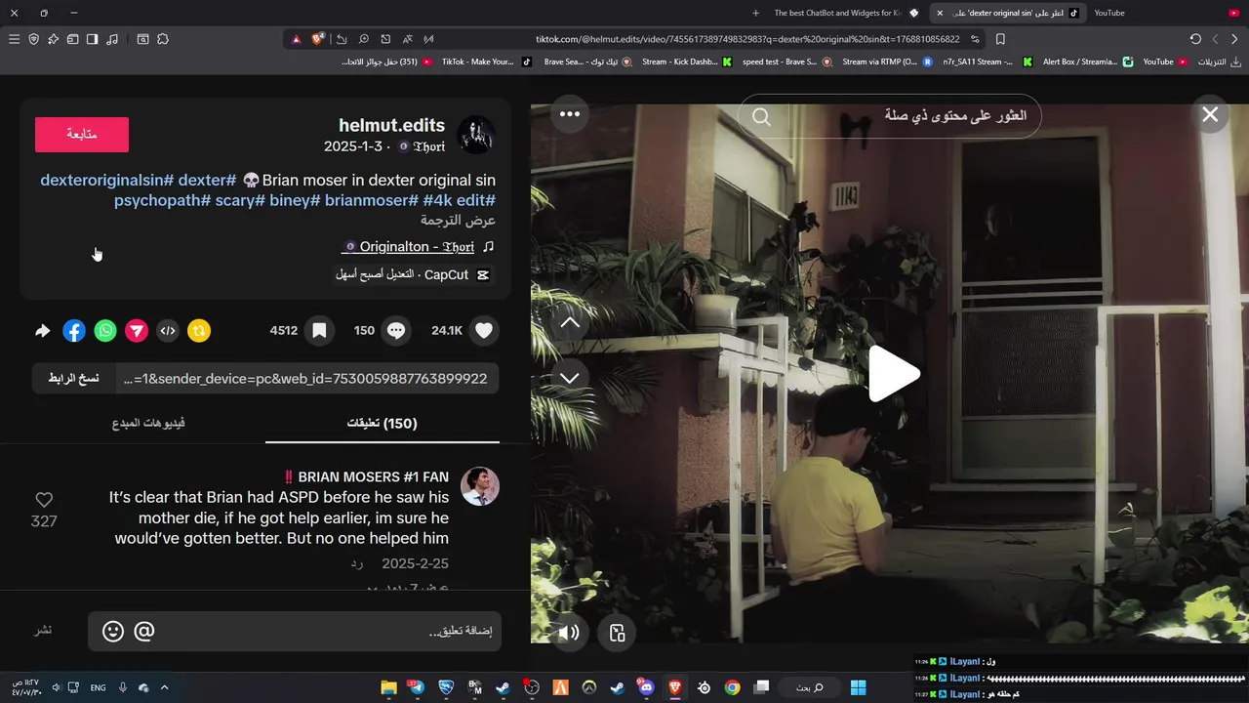Image resolution: width=1249 pixels, height=703 pixels.
Task: Go to previous video with the up chevron
Action: pos(570,323)
